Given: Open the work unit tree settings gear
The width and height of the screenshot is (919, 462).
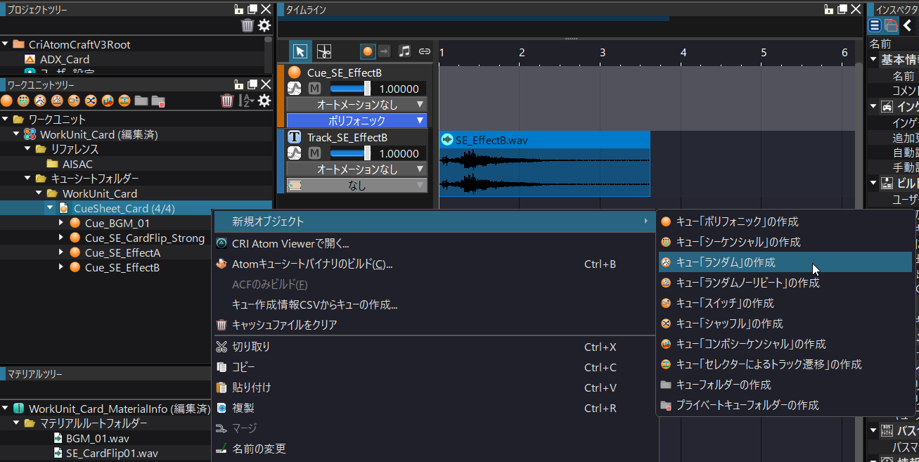Looking at the screenshot, I should (x=264, y=101).
